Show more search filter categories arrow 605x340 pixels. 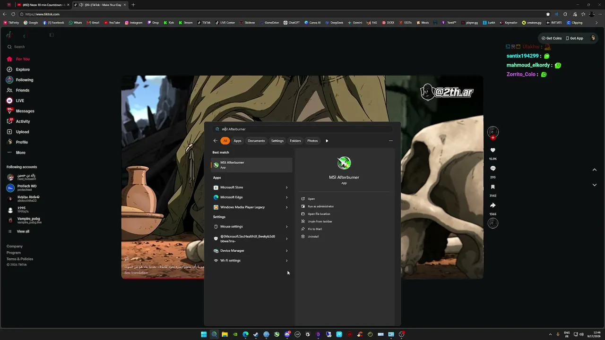pos(327,141)
